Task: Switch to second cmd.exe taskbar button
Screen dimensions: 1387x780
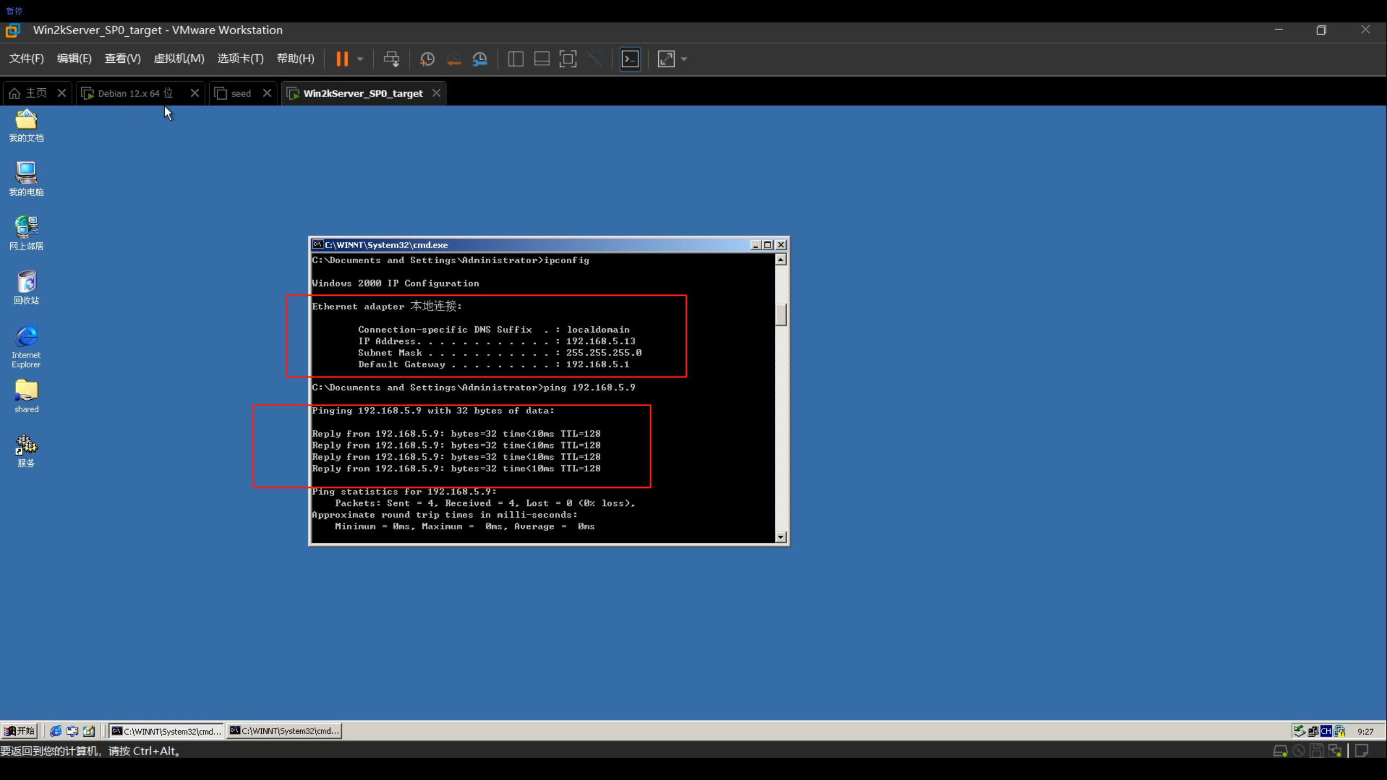Action: (285, 731)
